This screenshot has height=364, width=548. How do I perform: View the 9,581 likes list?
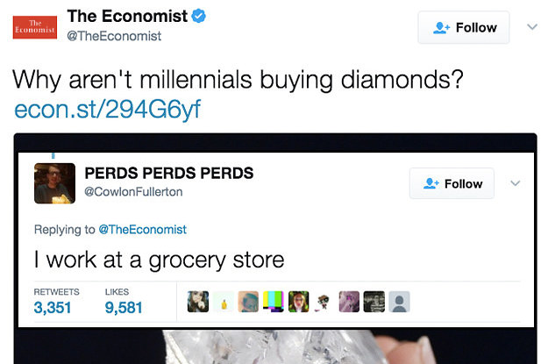coord(123,307)
